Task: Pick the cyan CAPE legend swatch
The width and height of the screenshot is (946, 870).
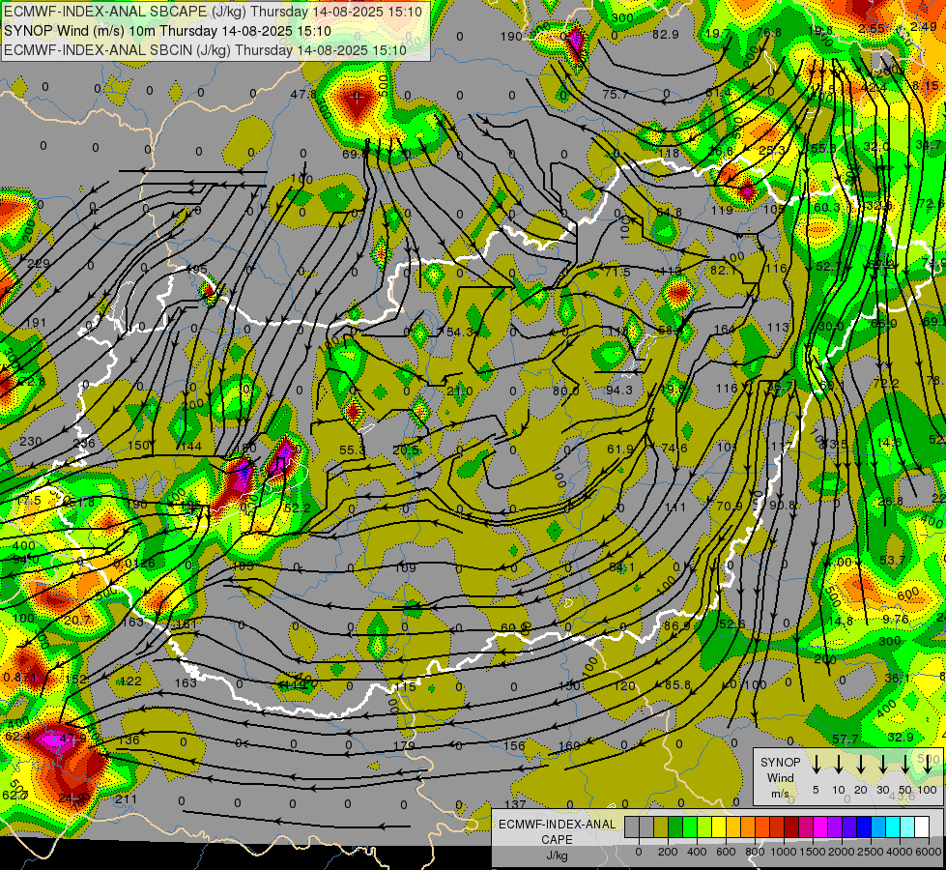Action: coord(893,827)
